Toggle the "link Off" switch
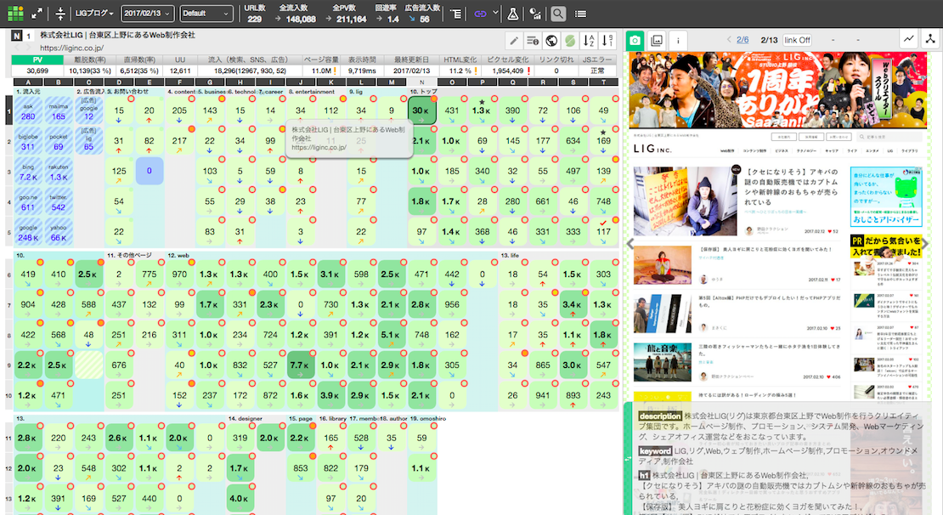The image size is (943, 515). tap(797, 40)
